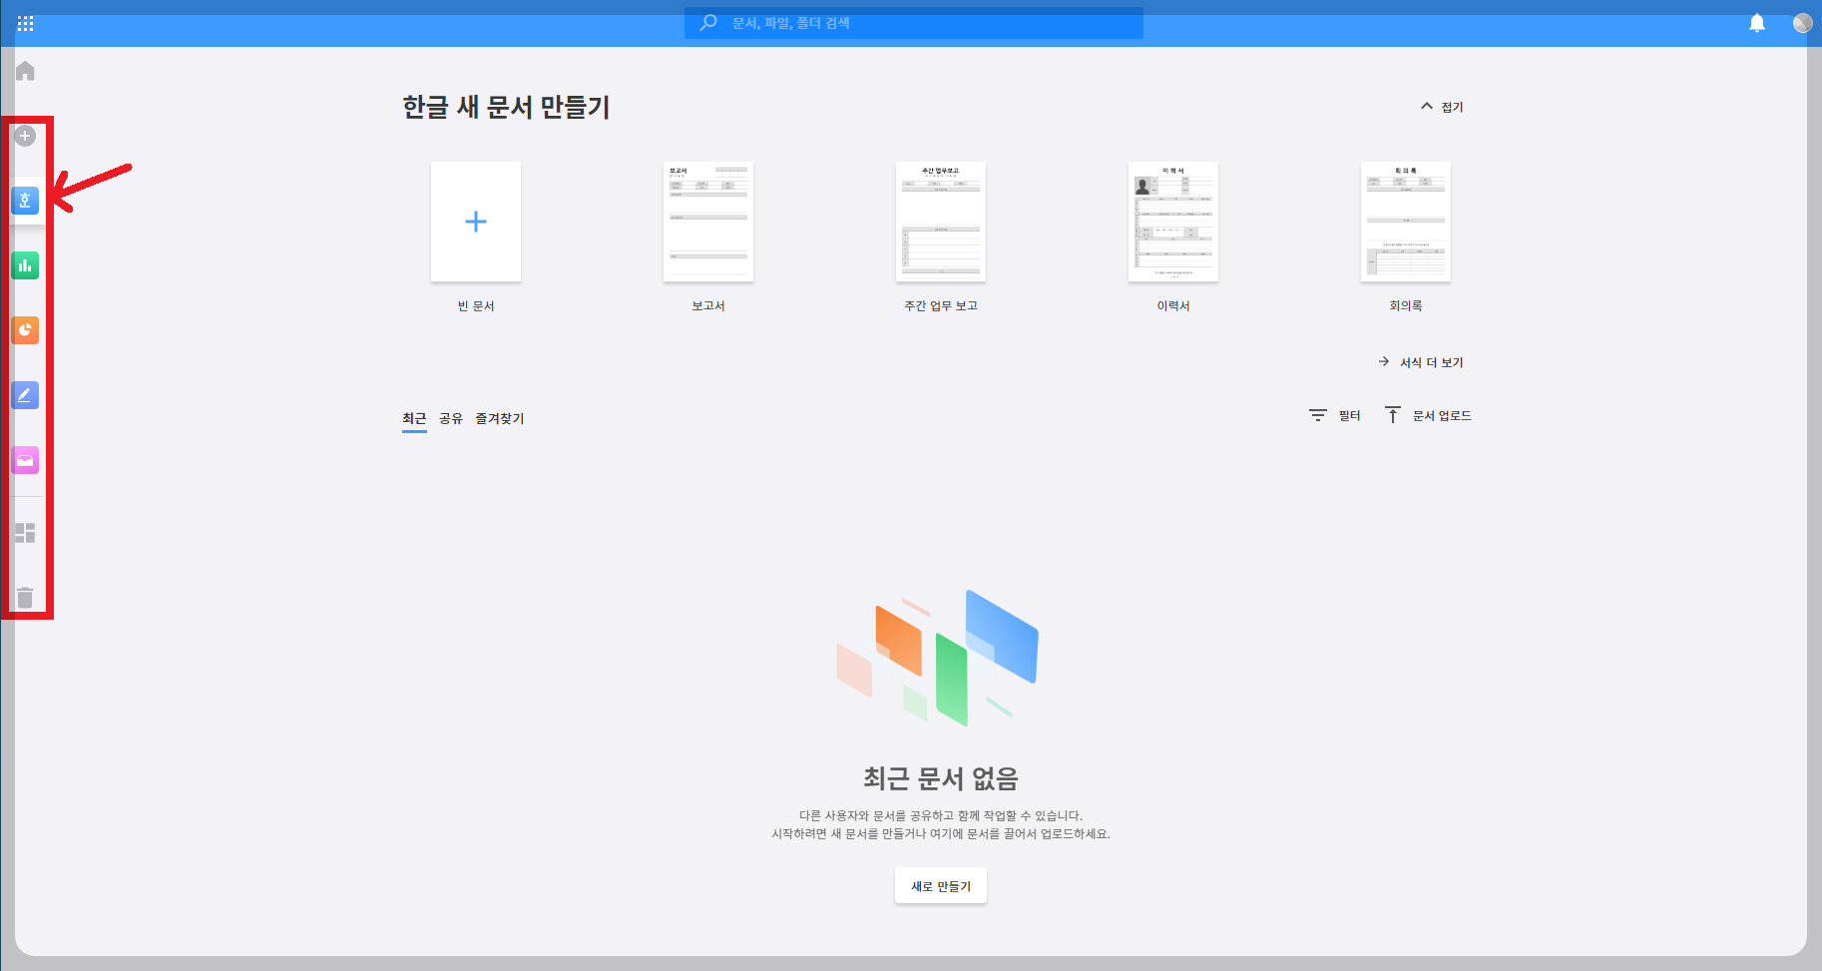Click the 빈 문서 label text

[x=476, y=306]
